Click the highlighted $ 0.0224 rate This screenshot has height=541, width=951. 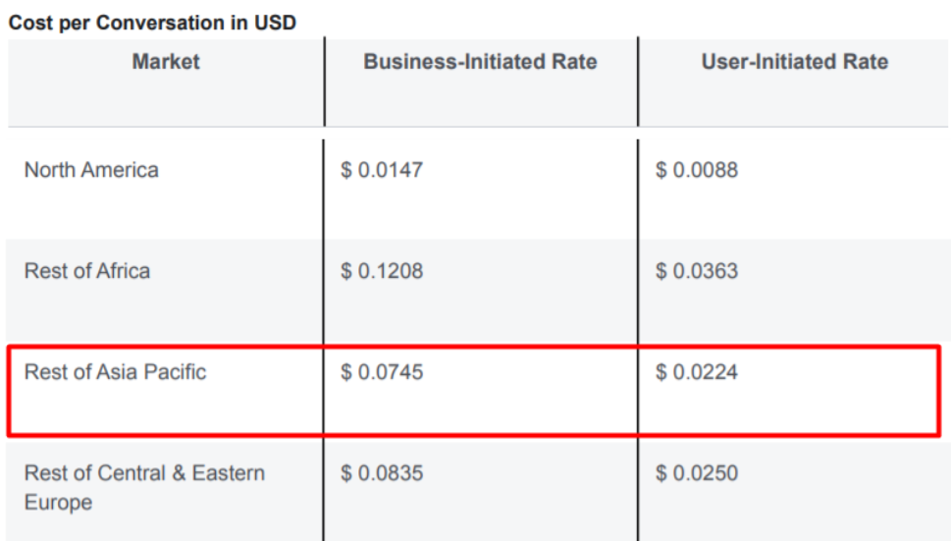(697, 372)
